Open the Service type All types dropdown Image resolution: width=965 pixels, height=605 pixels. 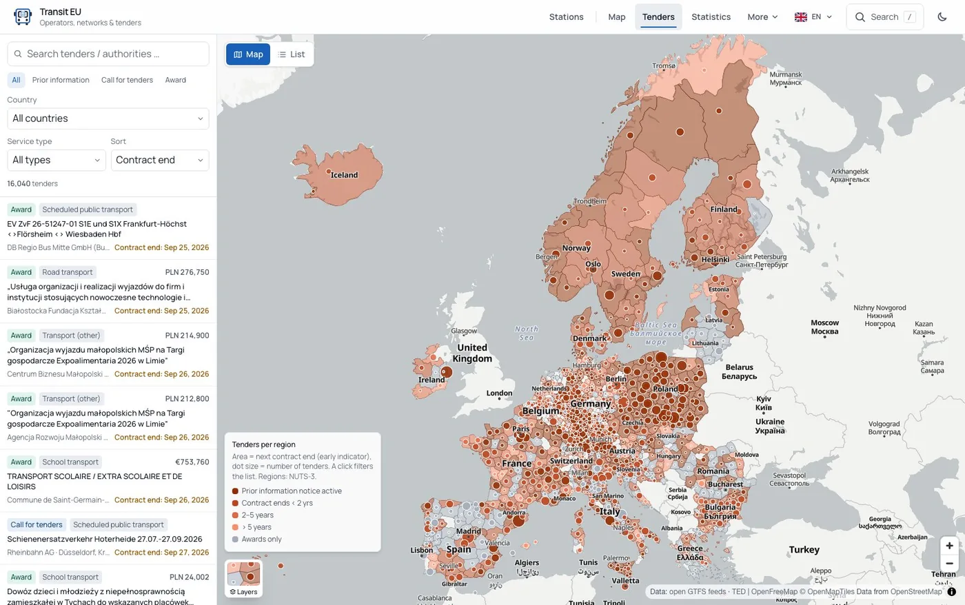tap(57, 160)
